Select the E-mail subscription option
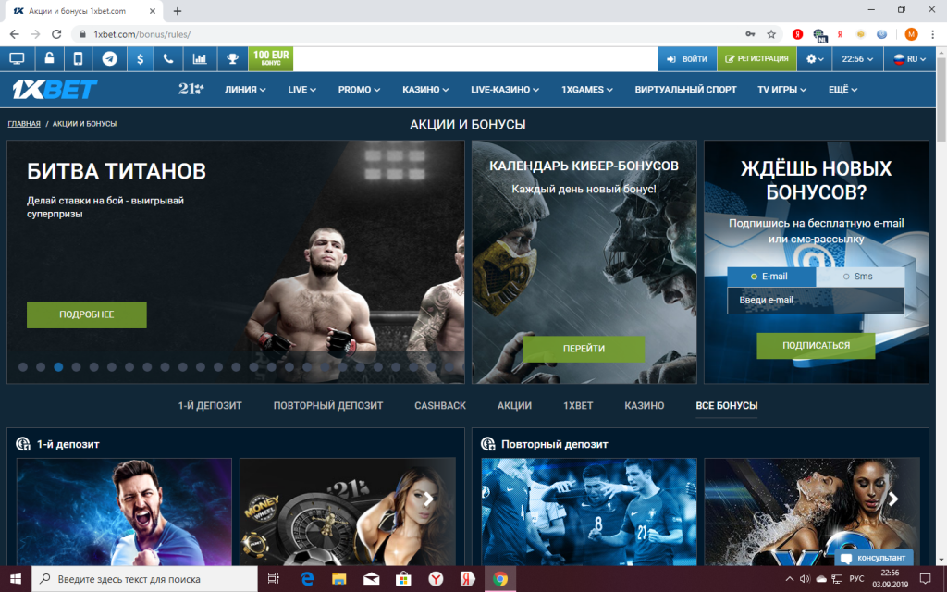 770,277
